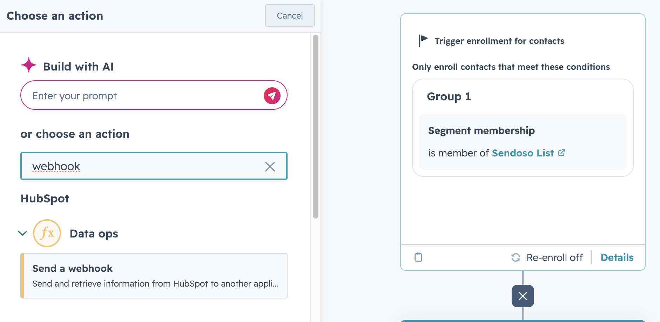Screen dimensions: 660x322
Task: Click the Data ops fx icon
Action: click(x=47, y=233)
